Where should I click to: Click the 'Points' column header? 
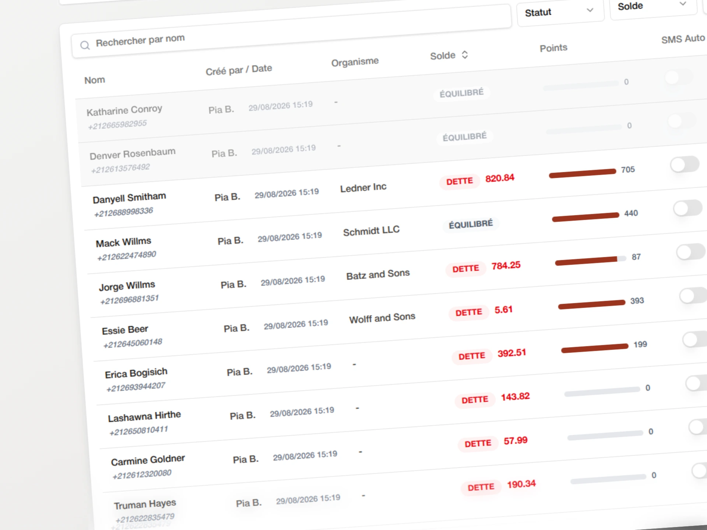553,48
